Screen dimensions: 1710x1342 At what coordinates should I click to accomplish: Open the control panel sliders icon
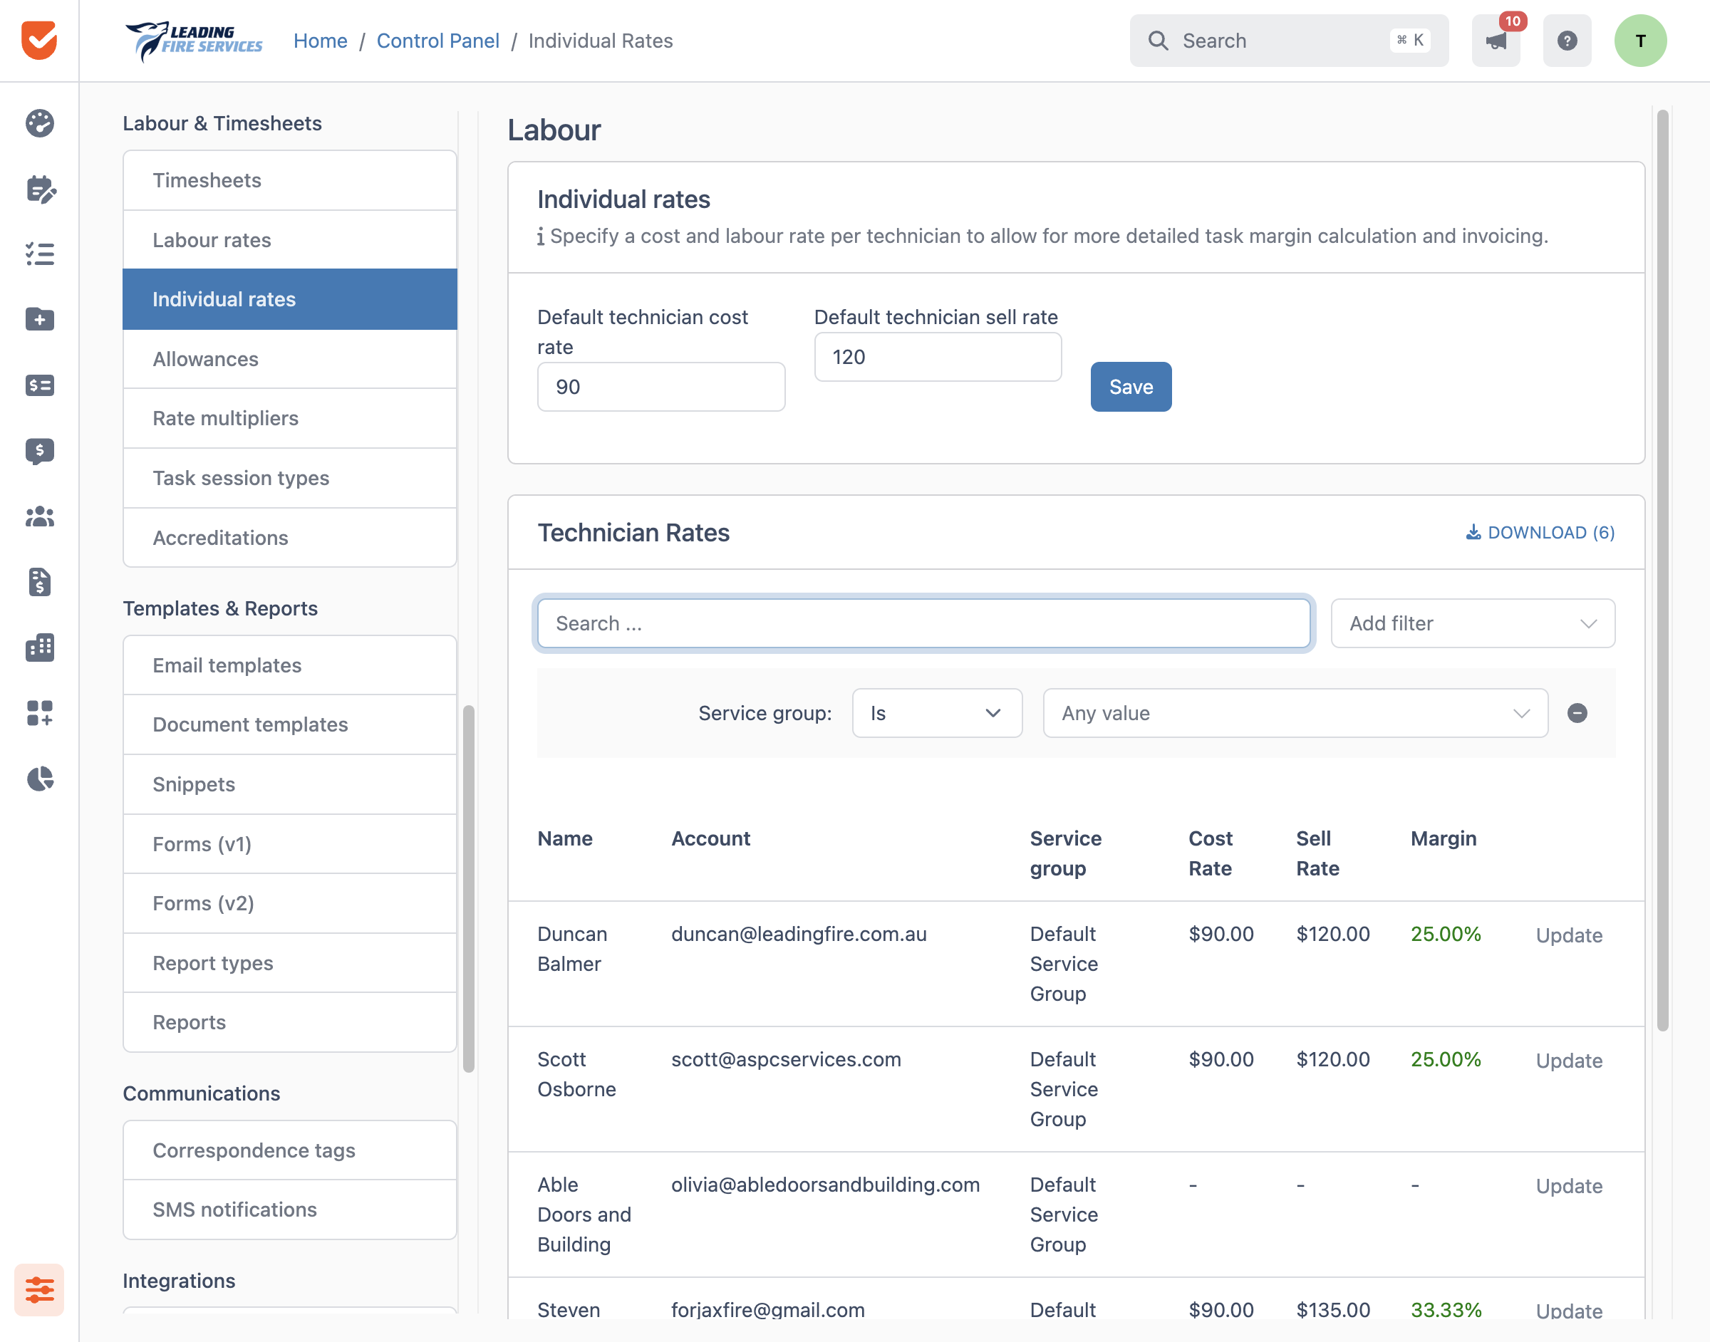coord(39,1289)
